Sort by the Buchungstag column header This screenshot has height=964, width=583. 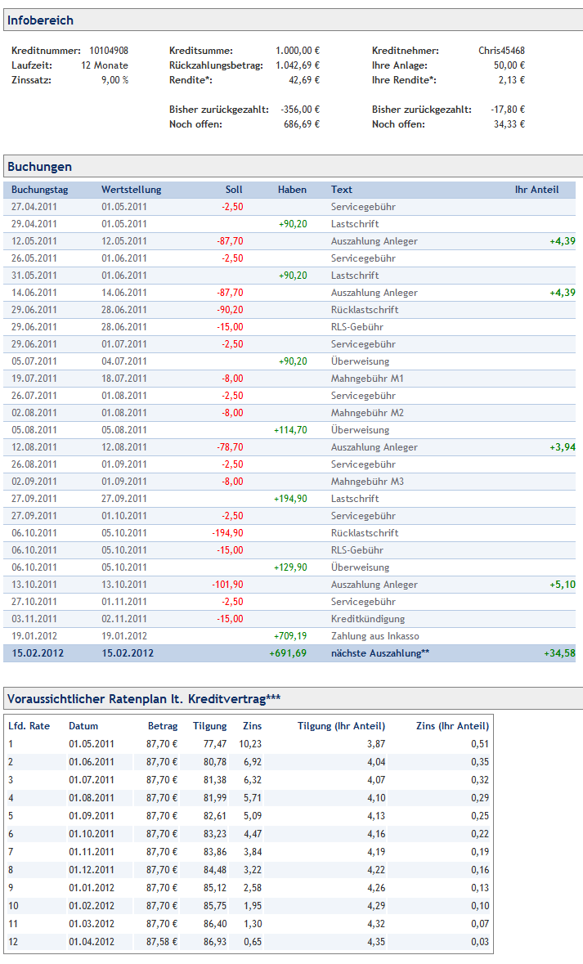pos(39,190)
